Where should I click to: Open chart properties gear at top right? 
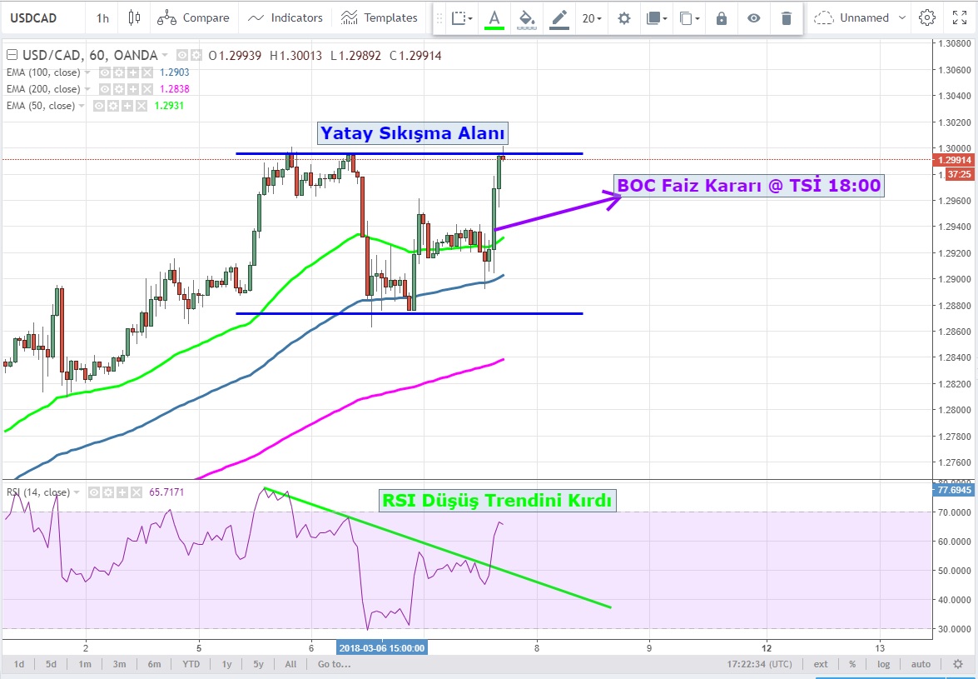[926, 17]
